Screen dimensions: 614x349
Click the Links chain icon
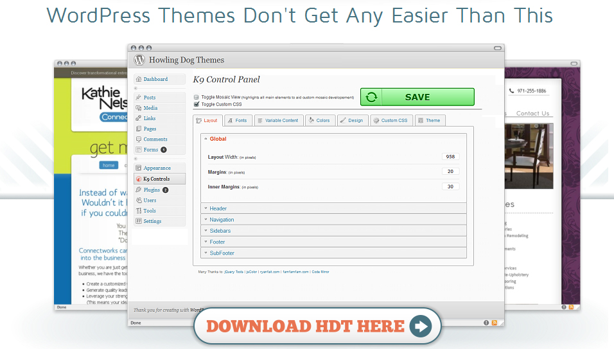(x=139, y=118)
